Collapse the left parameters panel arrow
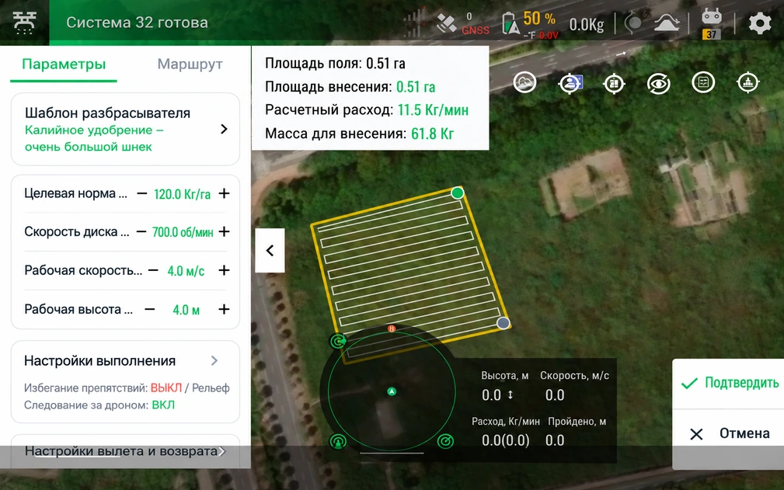This screenshot has width=784, height=490. pyautogui.click(x=270, y=250)
